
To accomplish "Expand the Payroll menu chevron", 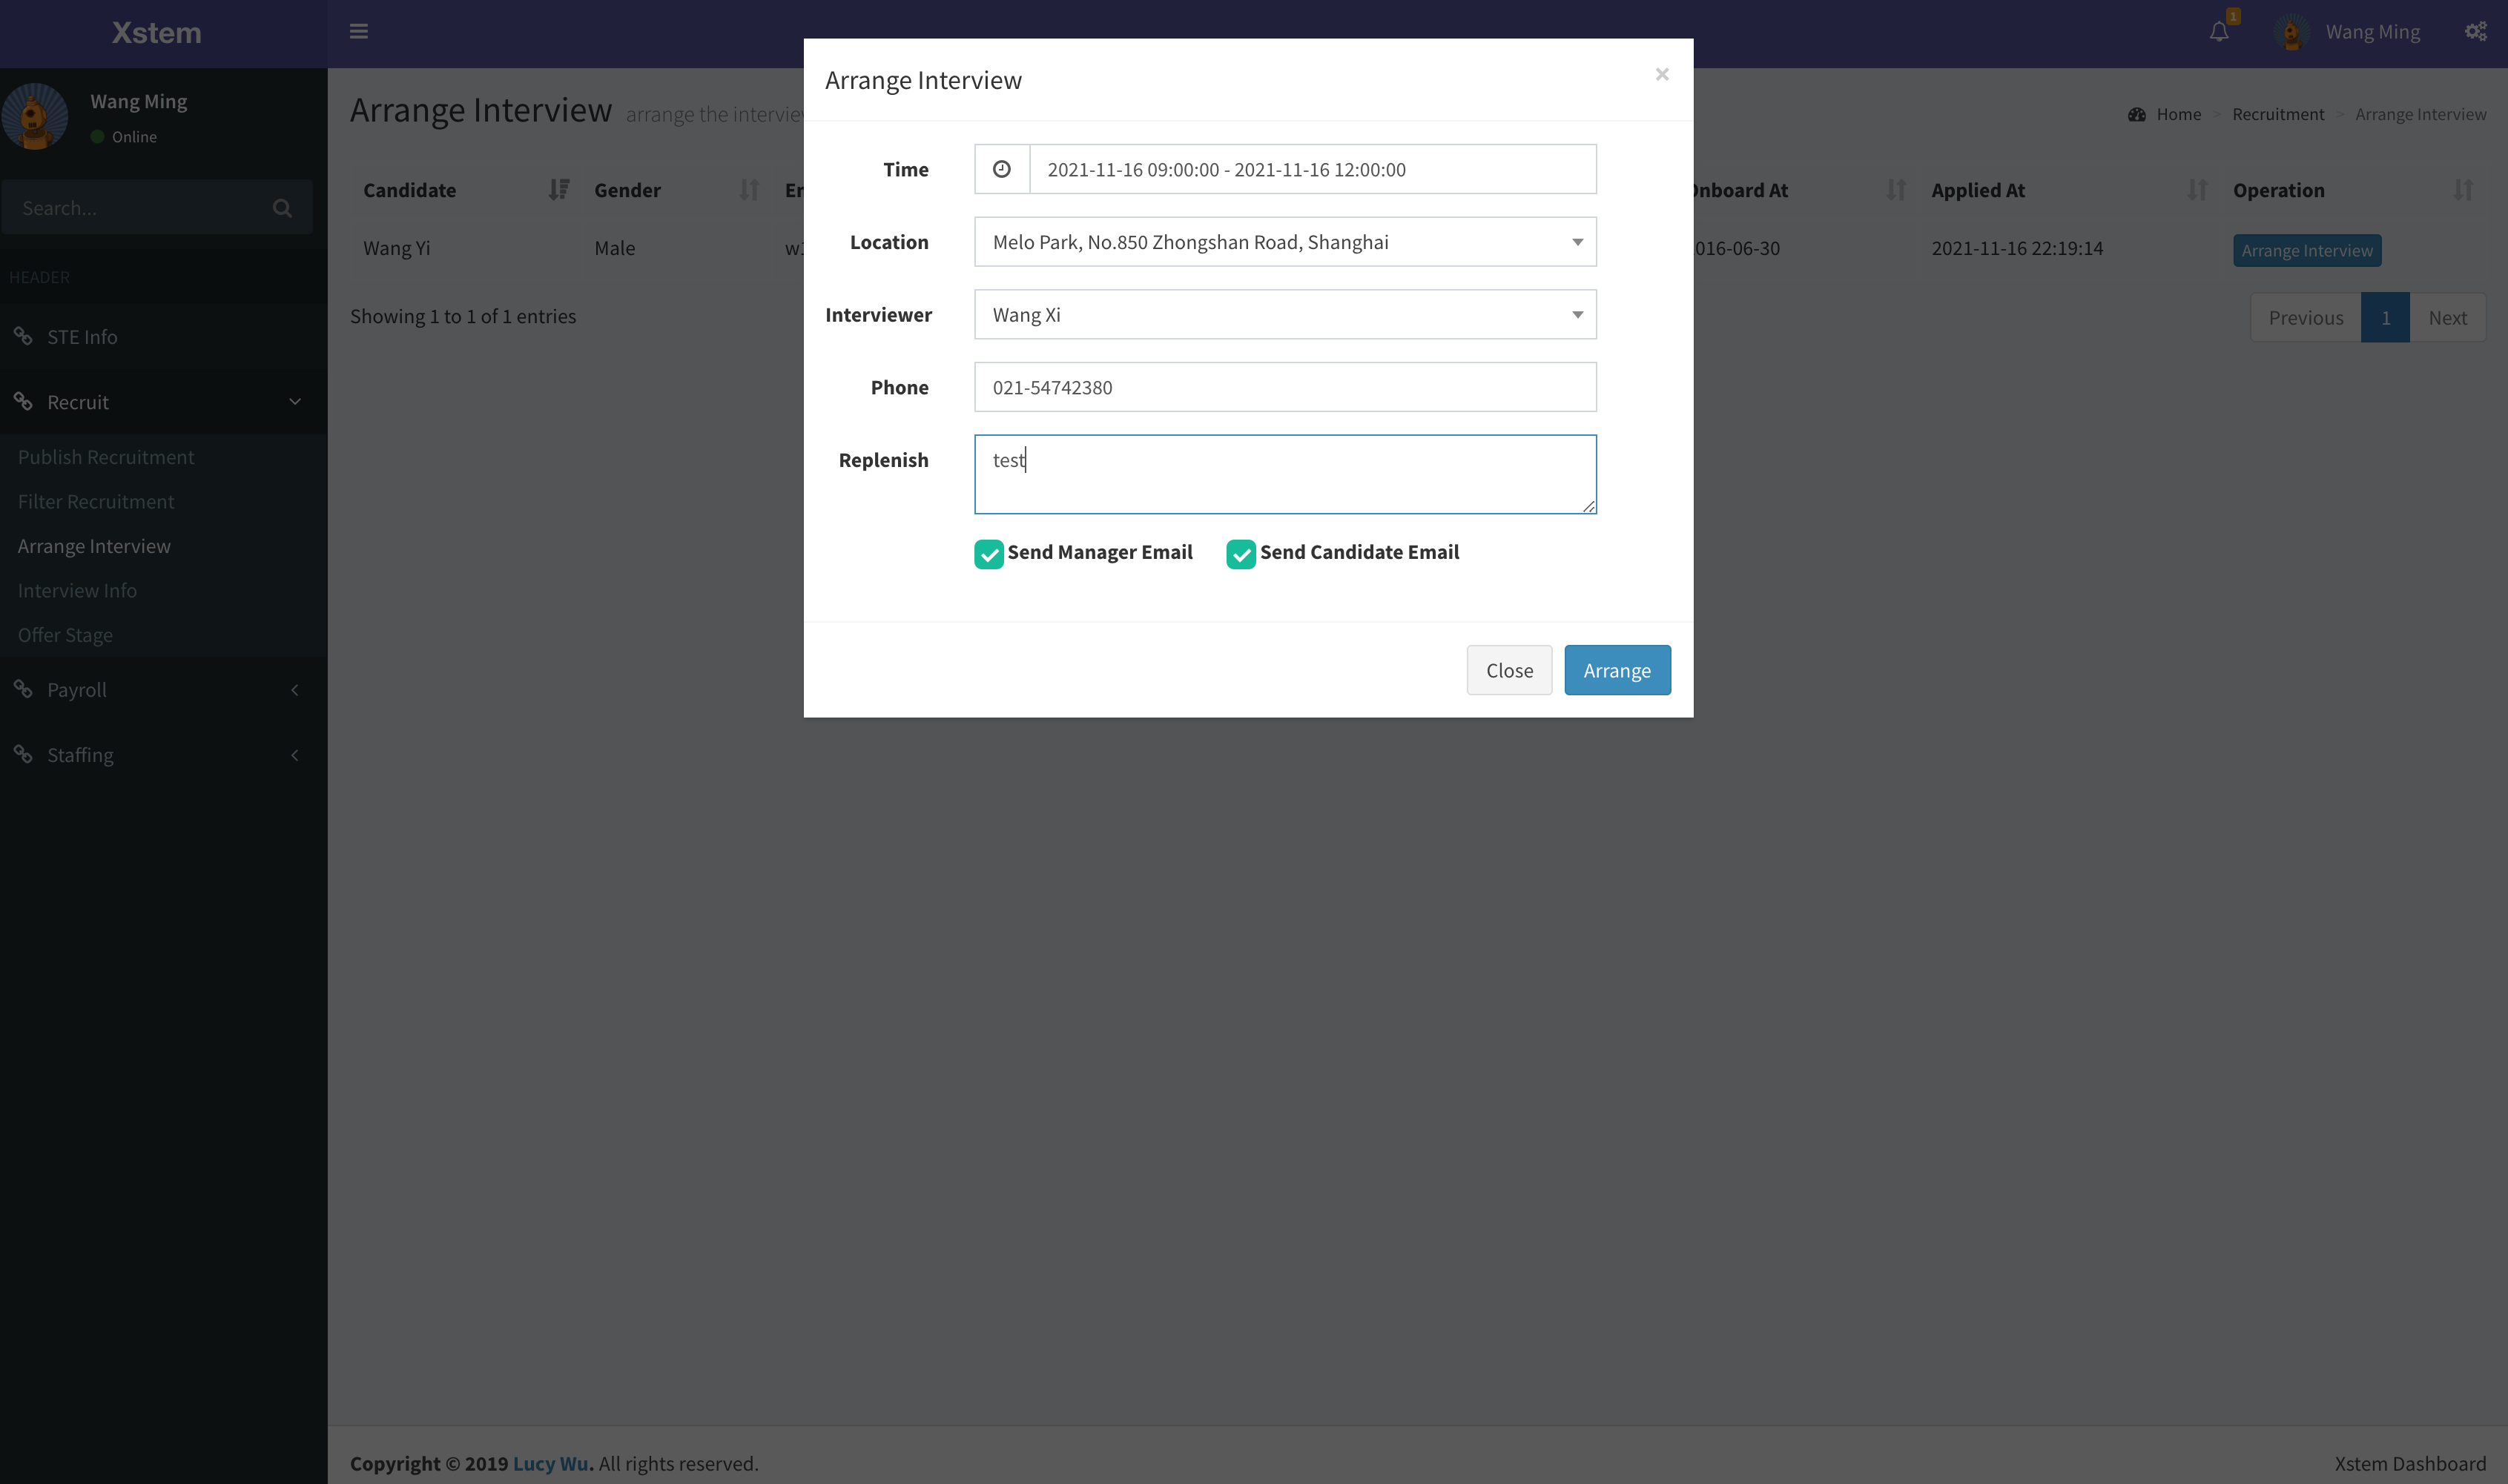I will (295, 690).
